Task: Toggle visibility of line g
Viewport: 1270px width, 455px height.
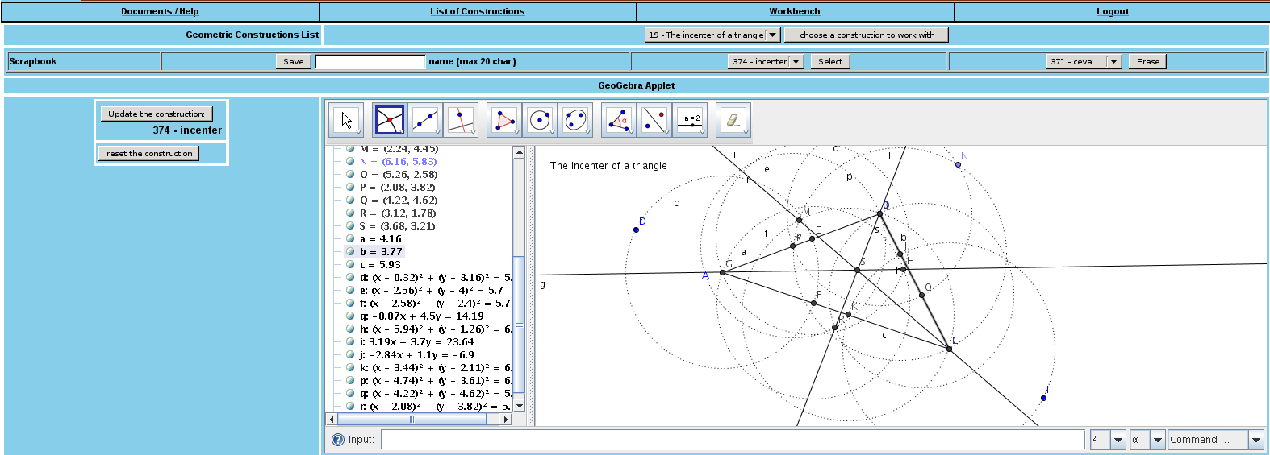Action: 350,316
